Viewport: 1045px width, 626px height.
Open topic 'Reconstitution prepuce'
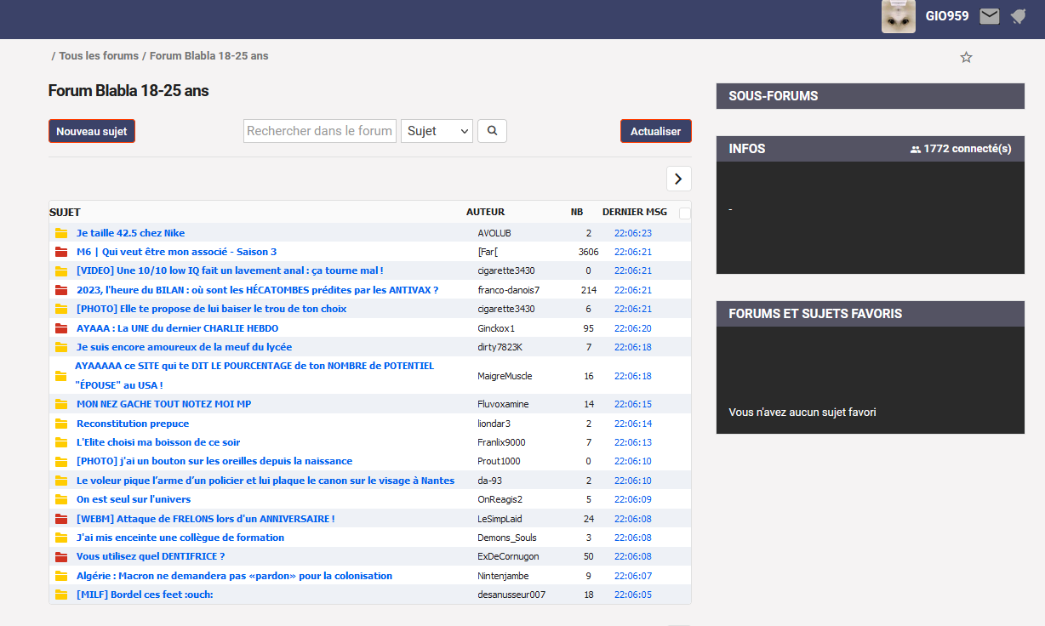click(x=133, y=424)
